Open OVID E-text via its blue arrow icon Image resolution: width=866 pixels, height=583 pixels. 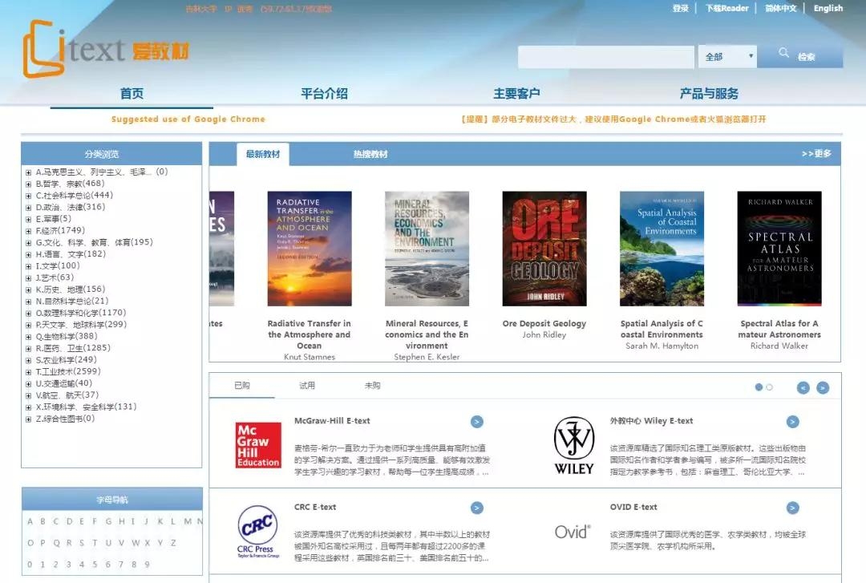pos(793,507)
